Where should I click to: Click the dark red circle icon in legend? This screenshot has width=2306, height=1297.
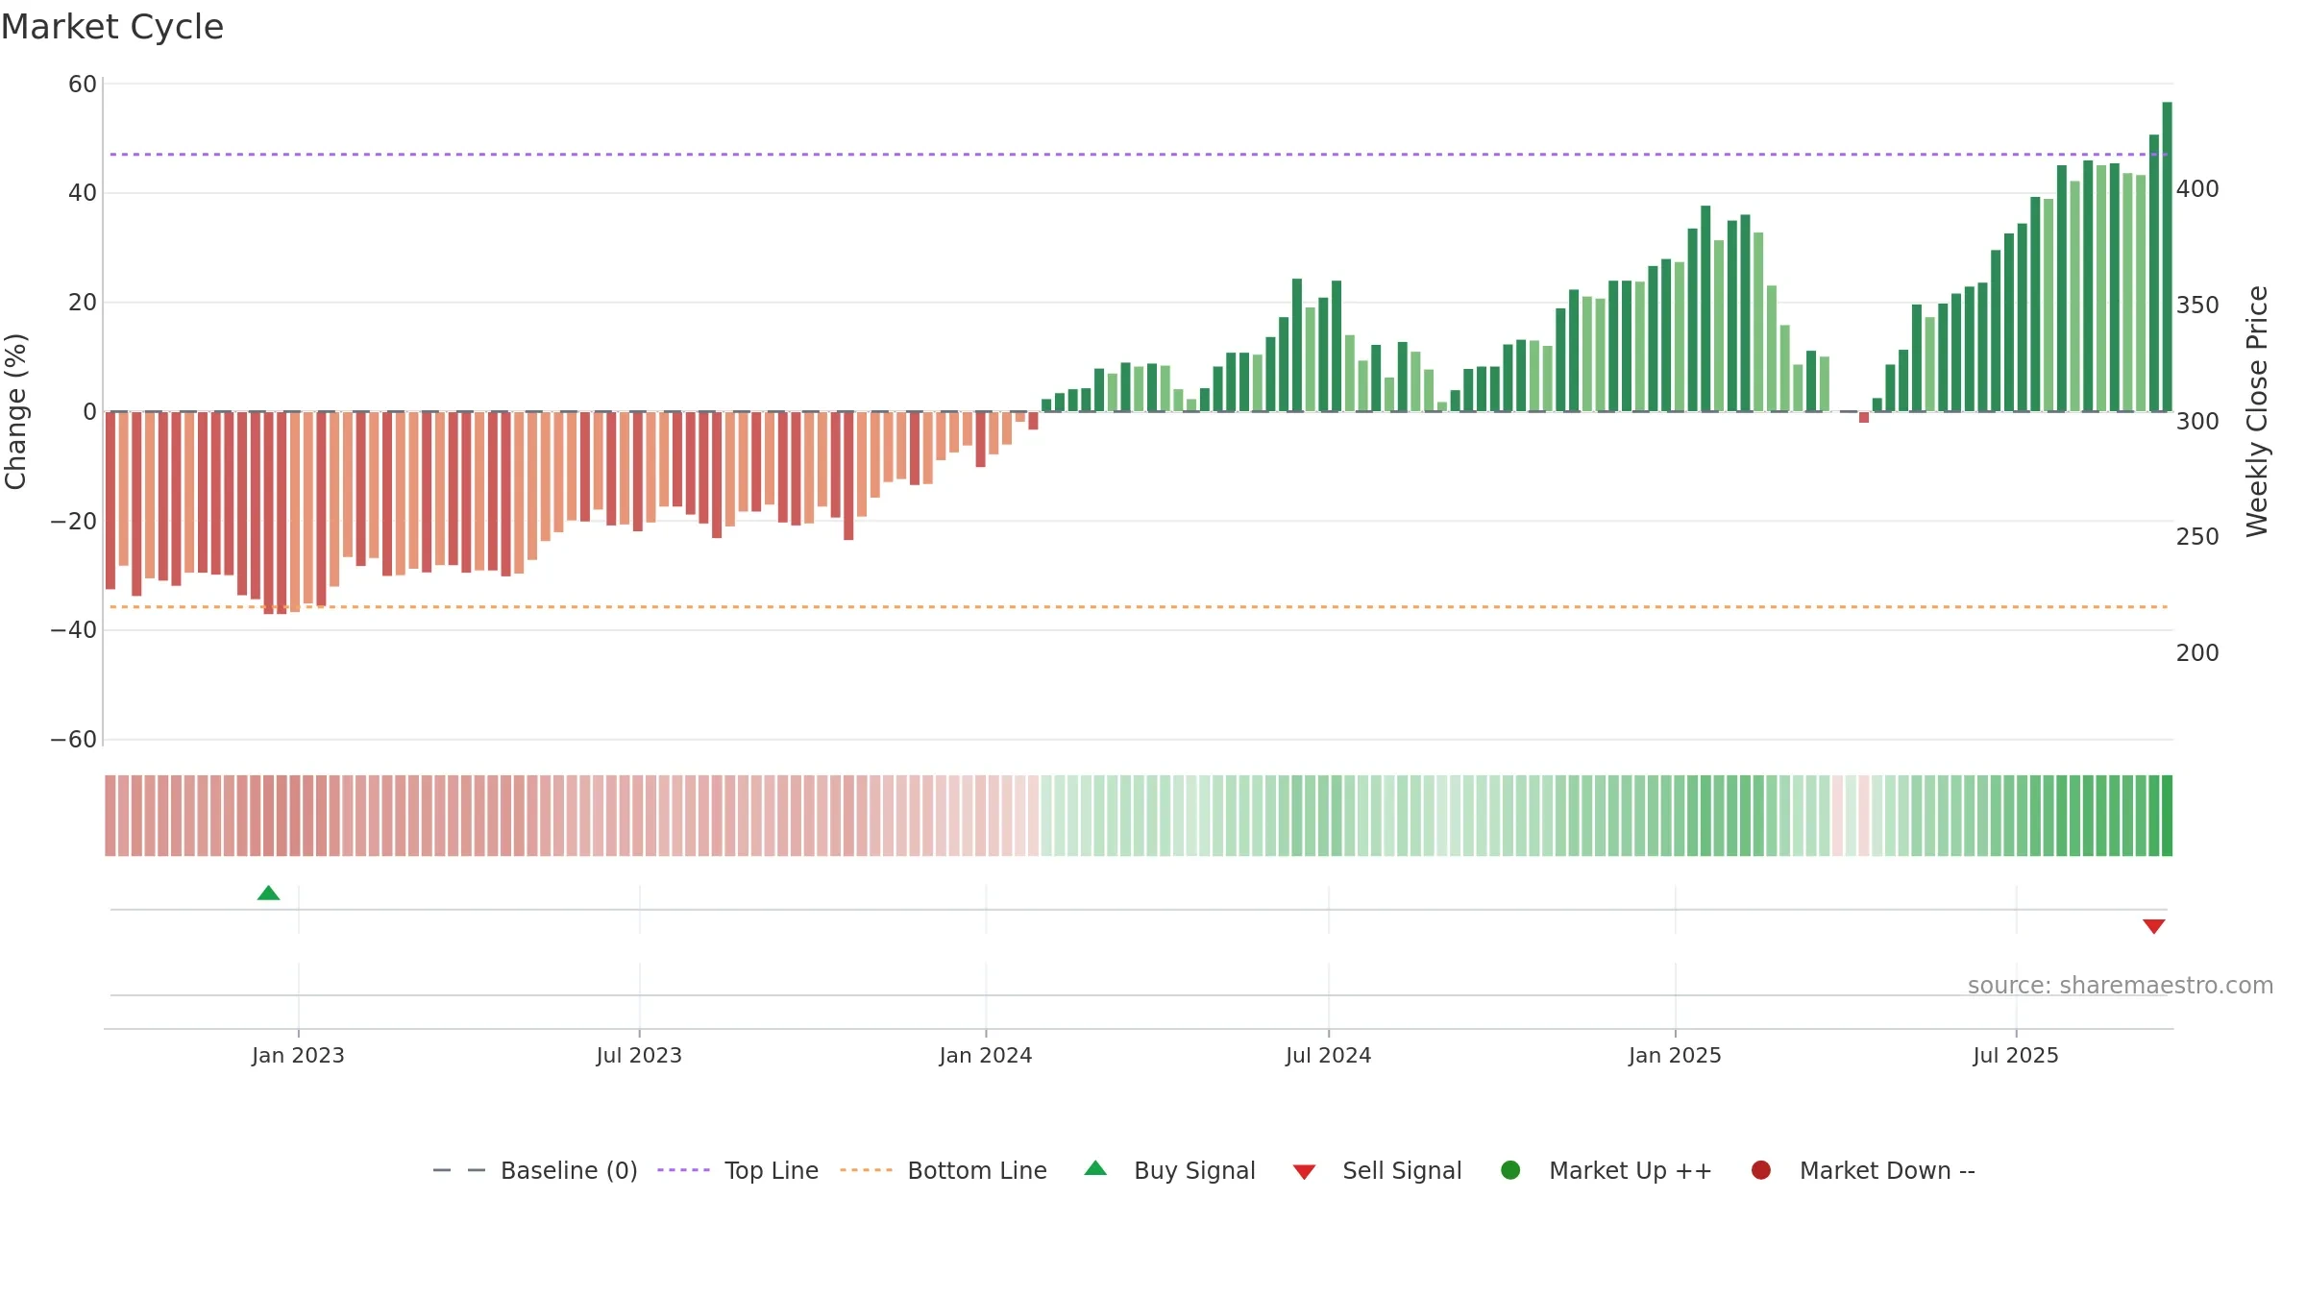coord(1761,1170)
